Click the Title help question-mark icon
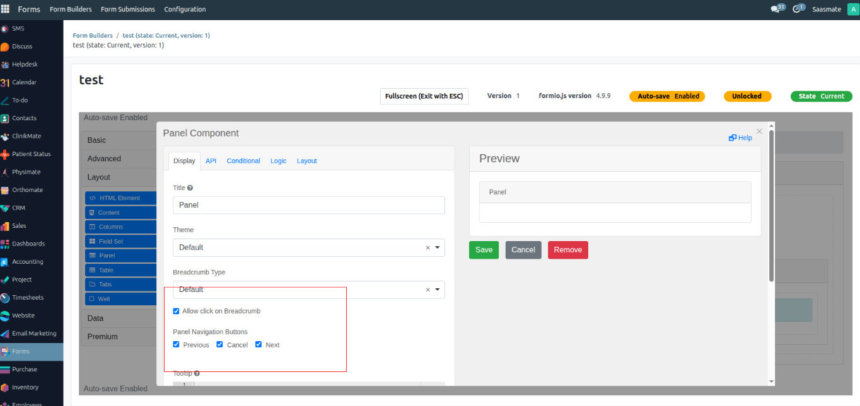 pyautogui.click(x=190, y=188)
